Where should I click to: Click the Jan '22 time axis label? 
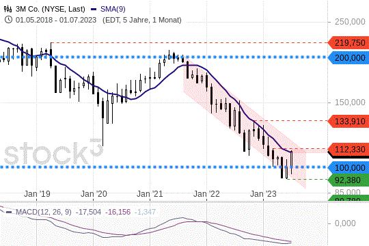coord(206,194)
